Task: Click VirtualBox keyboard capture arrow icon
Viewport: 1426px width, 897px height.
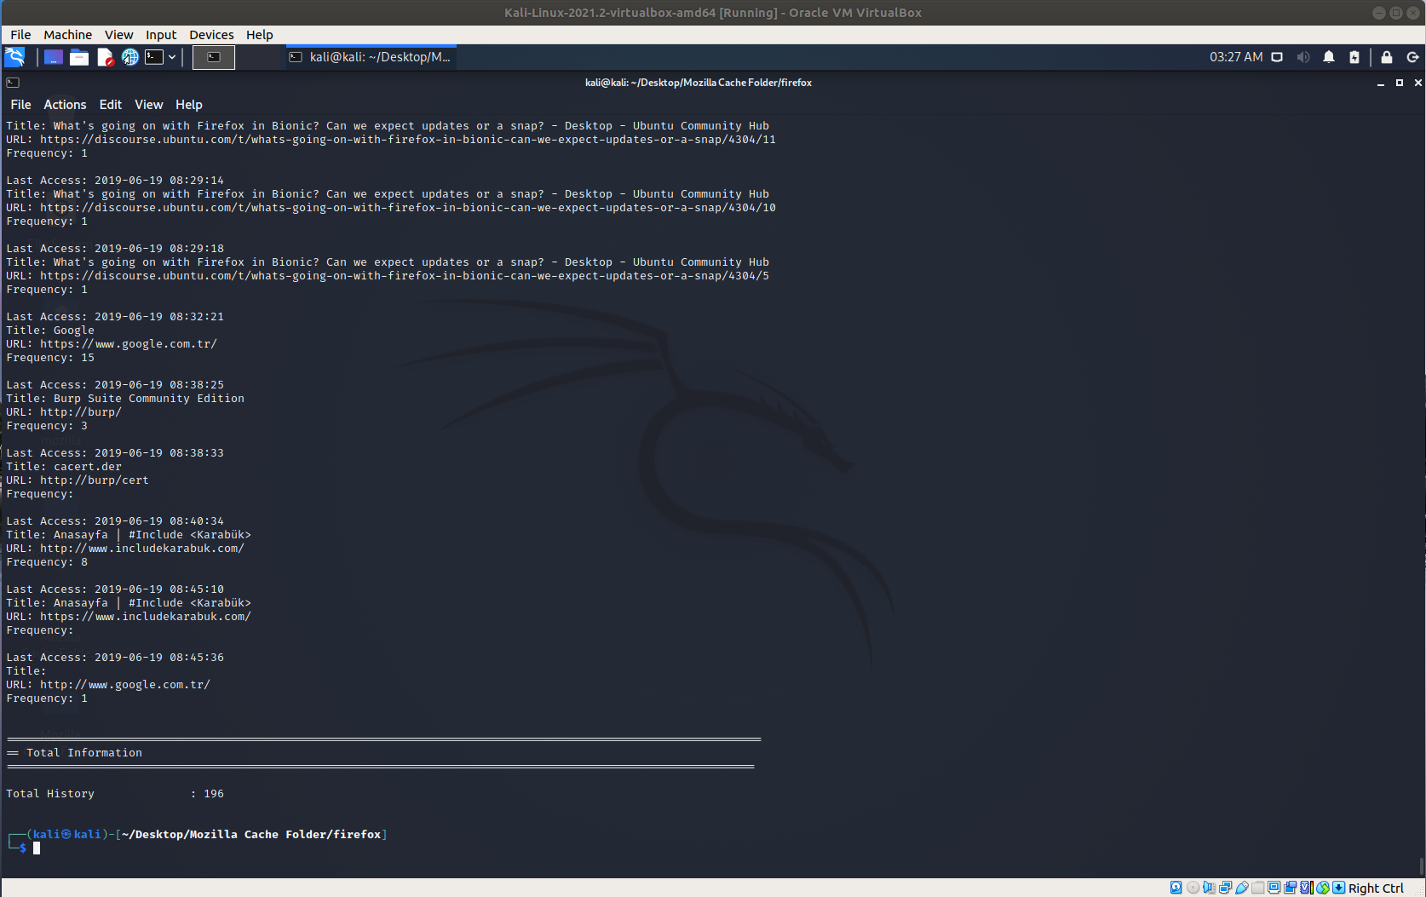Action: pyautogui.click(x=1338, y=888)
